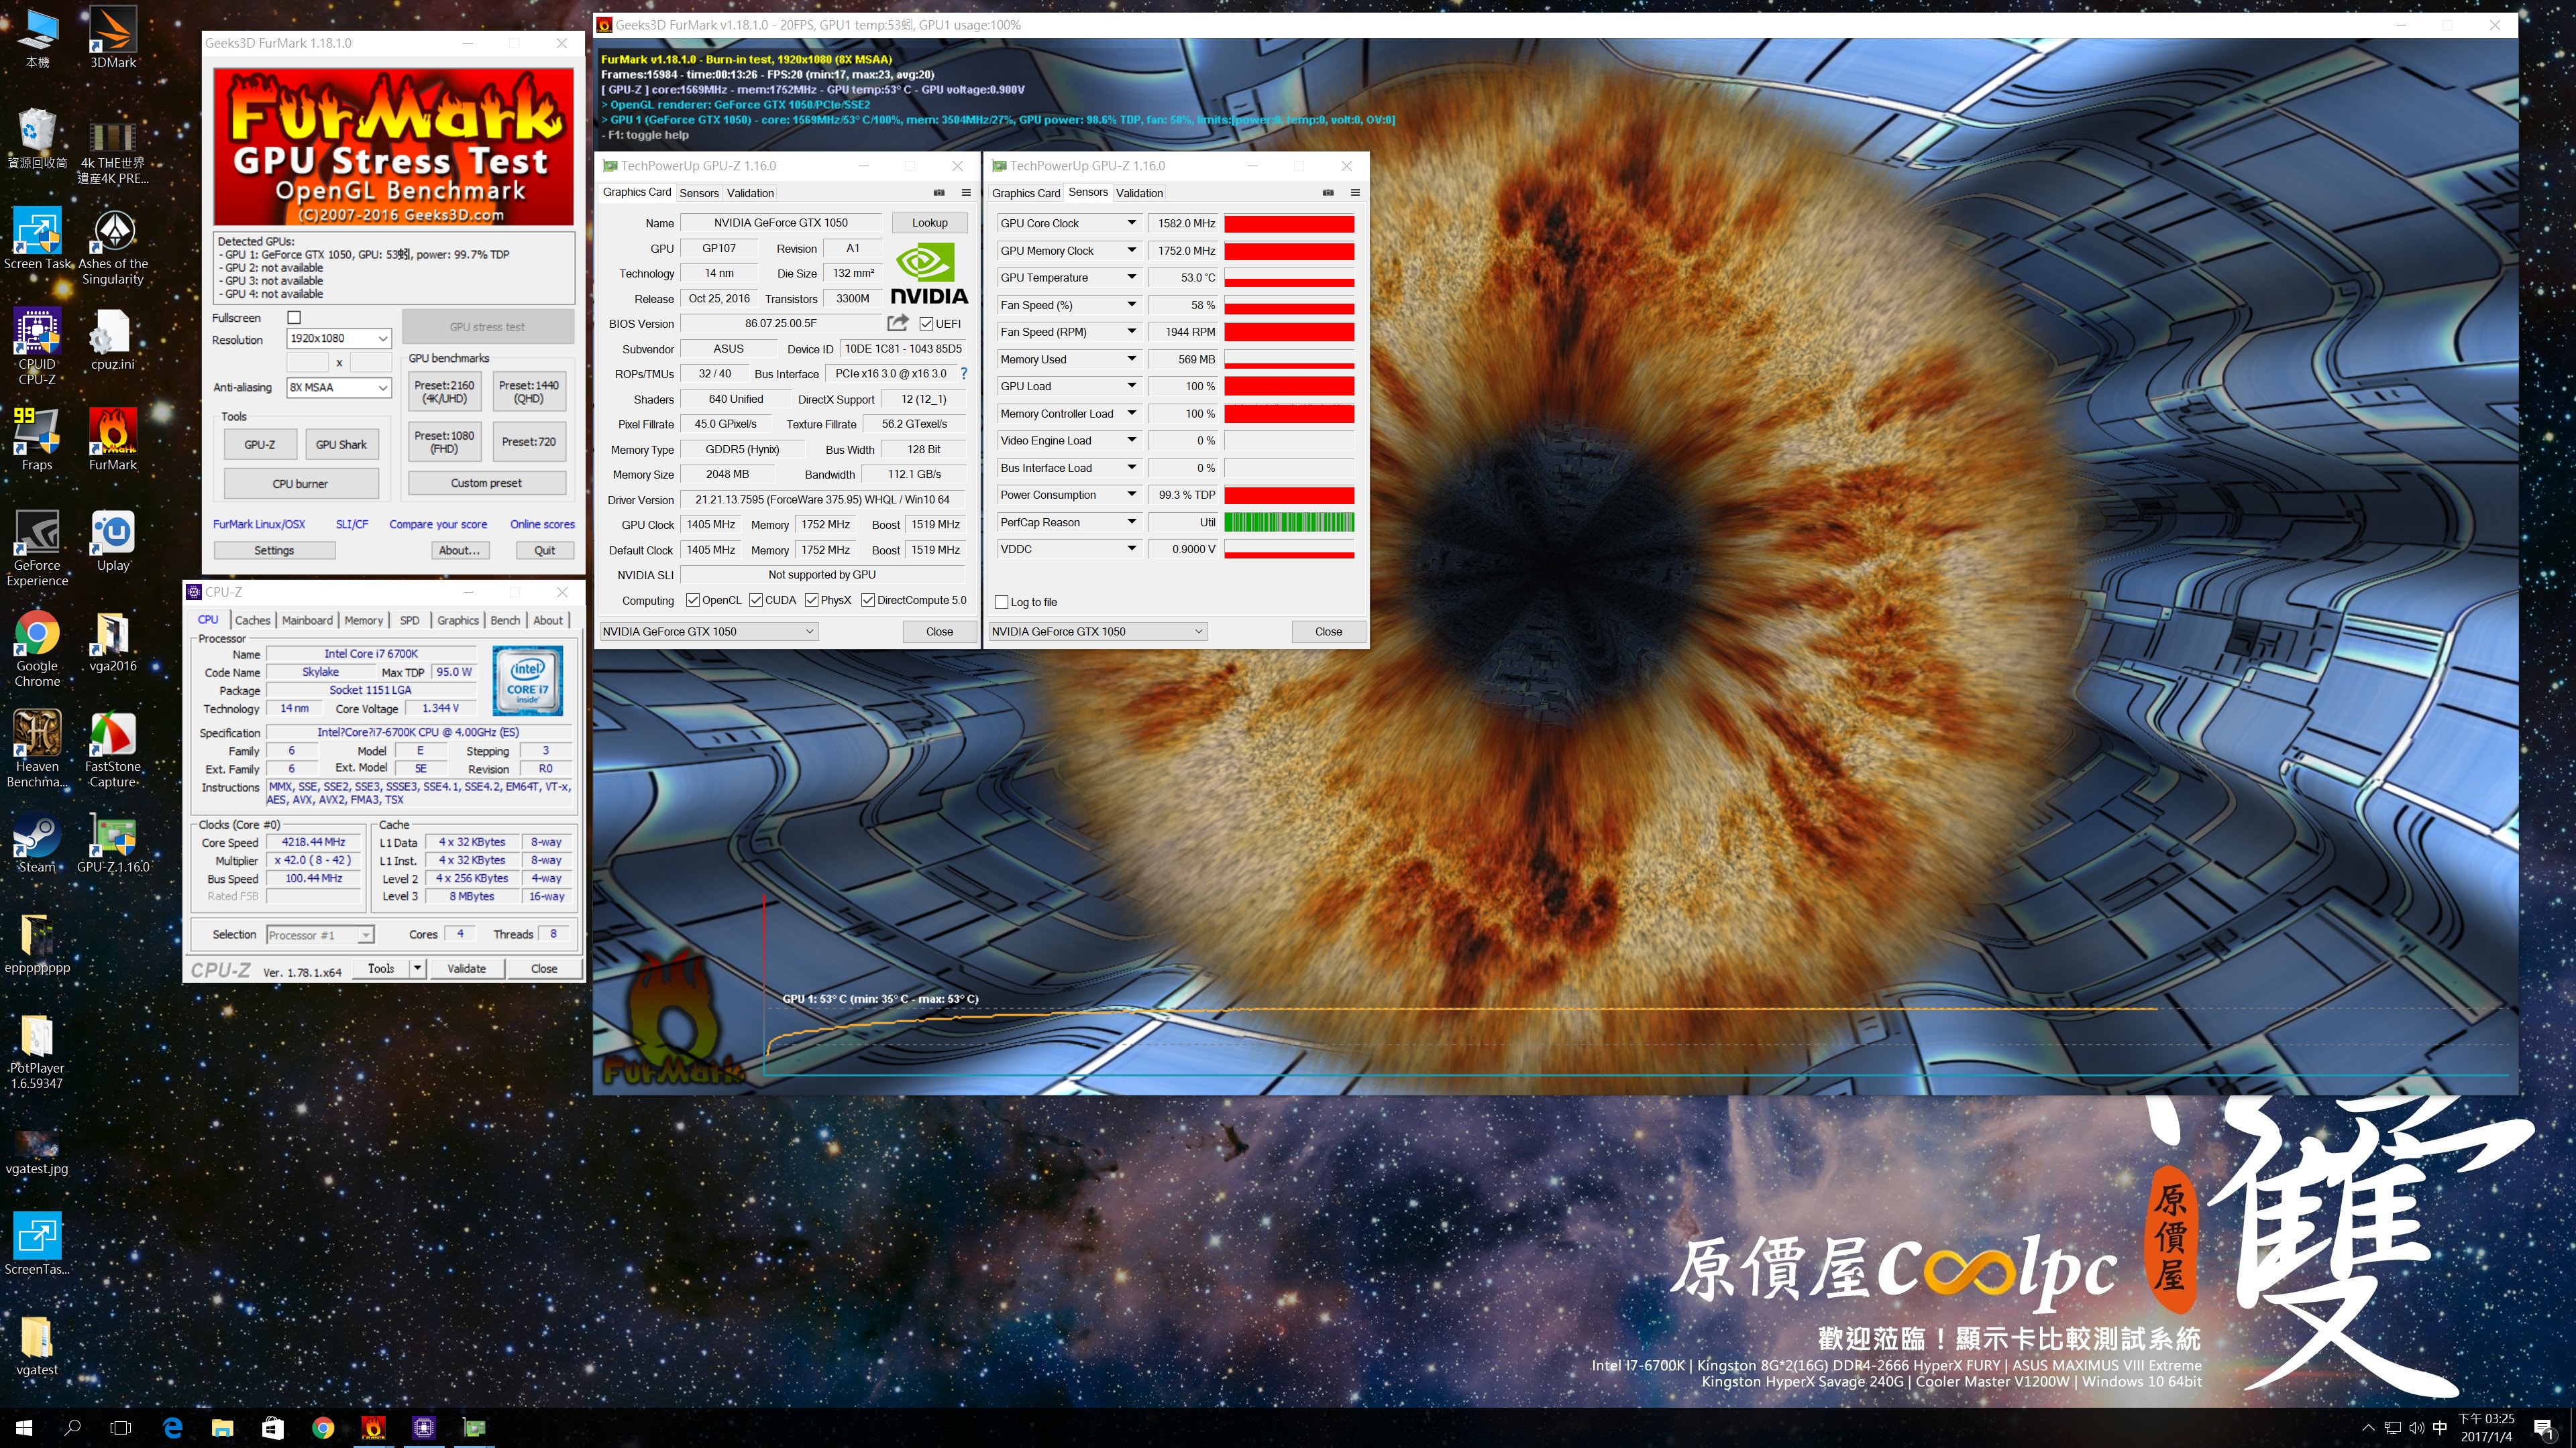Screen dimensions: 2576x1448
Task: Click the Settings button in FurMark
Action: point(274,550)
